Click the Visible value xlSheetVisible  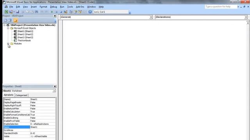39,136
